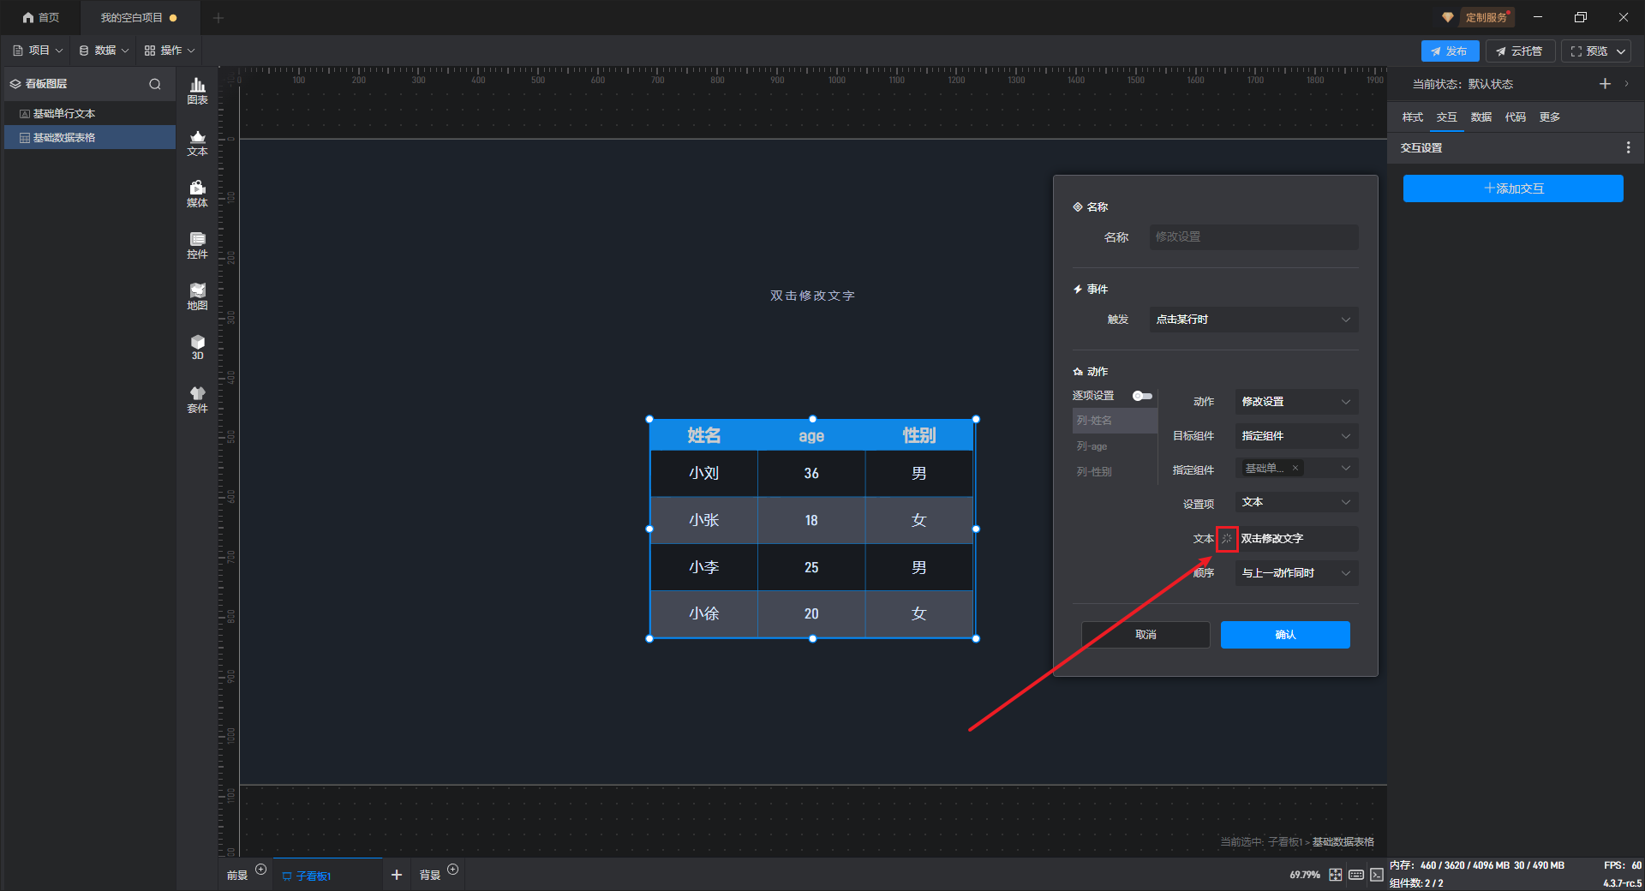Click the 添加交互 button
Image resolution: width=1645 pixels, height=891 pixels.
[1512, 188]
